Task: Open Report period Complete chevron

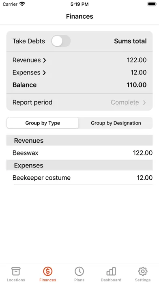Action: 144,102
